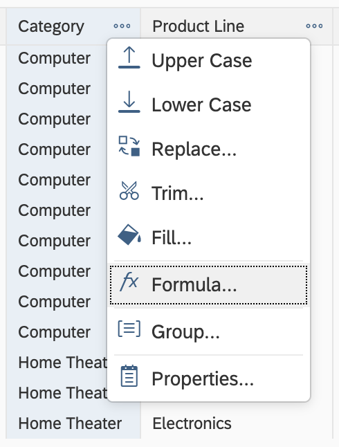Image resolution: width=339 pixels, height=447 pixels.
Task: Click the Upper Case arrow icon
Action: tap(129, 57)
